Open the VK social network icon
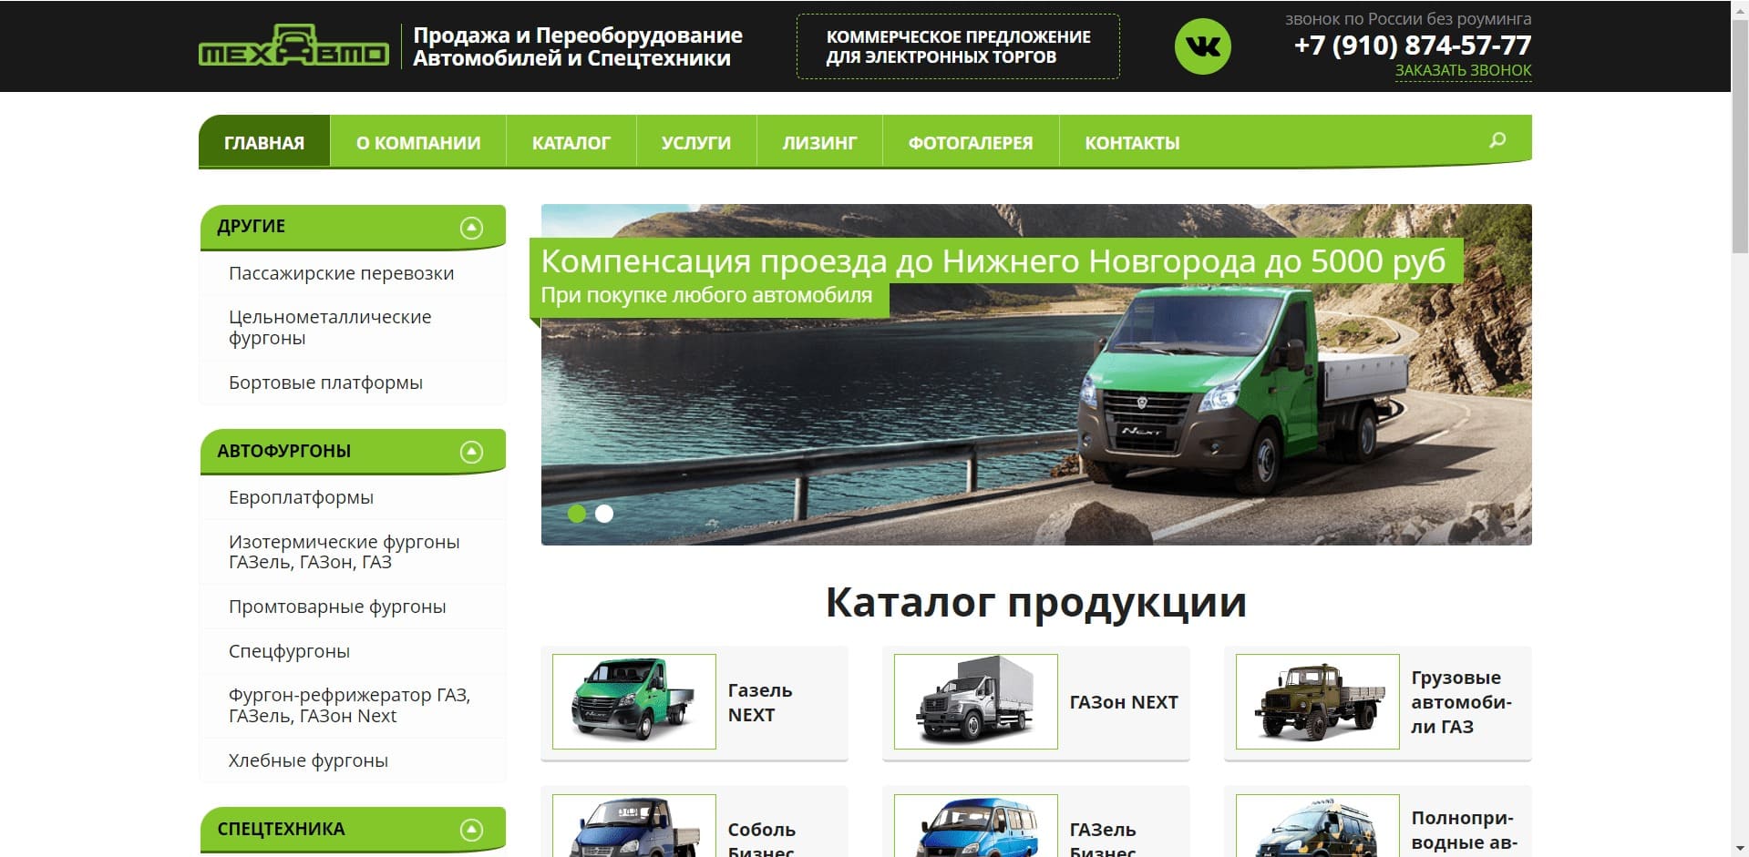 point(1202,46)
